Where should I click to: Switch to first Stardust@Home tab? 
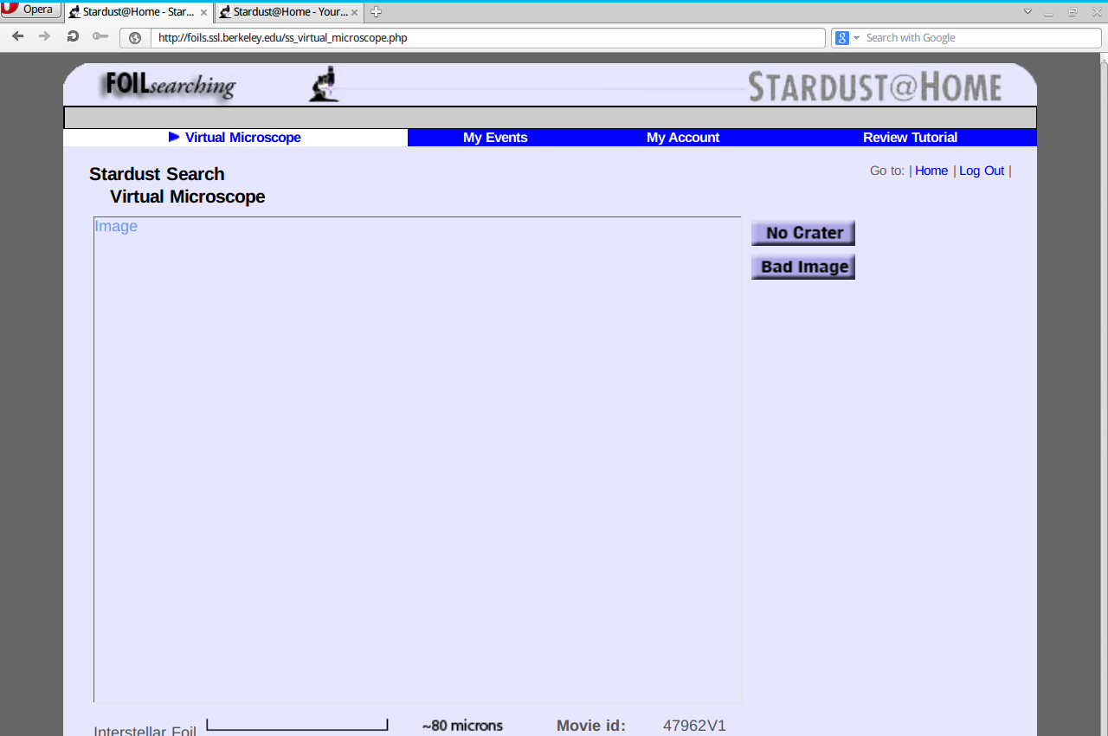138,12
